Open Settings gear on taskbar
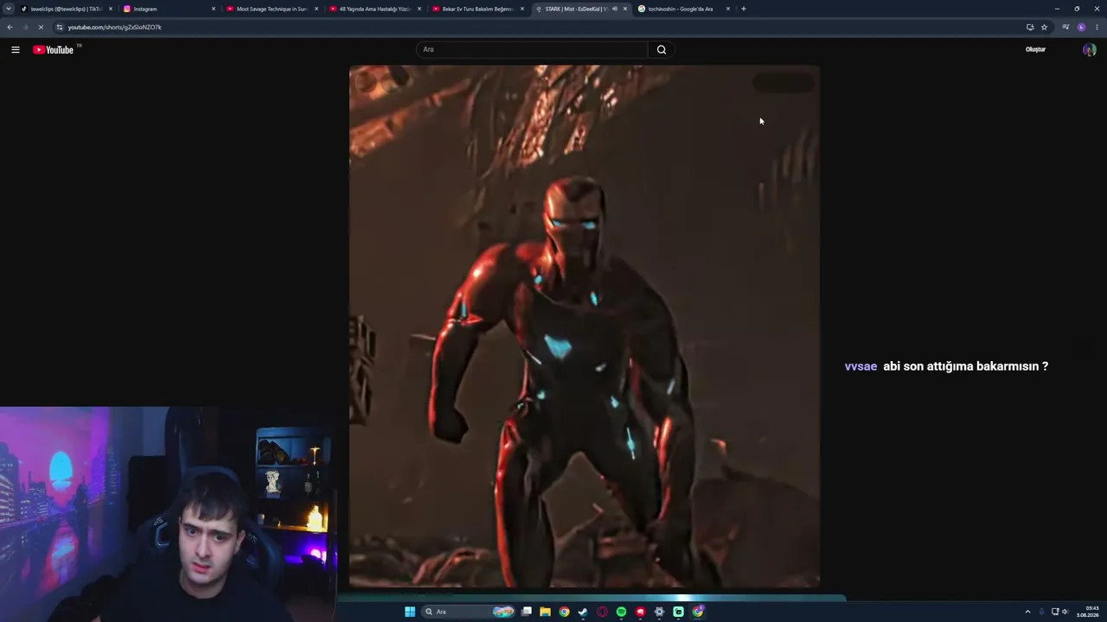The image size is (1107, 622). [659, 612]
